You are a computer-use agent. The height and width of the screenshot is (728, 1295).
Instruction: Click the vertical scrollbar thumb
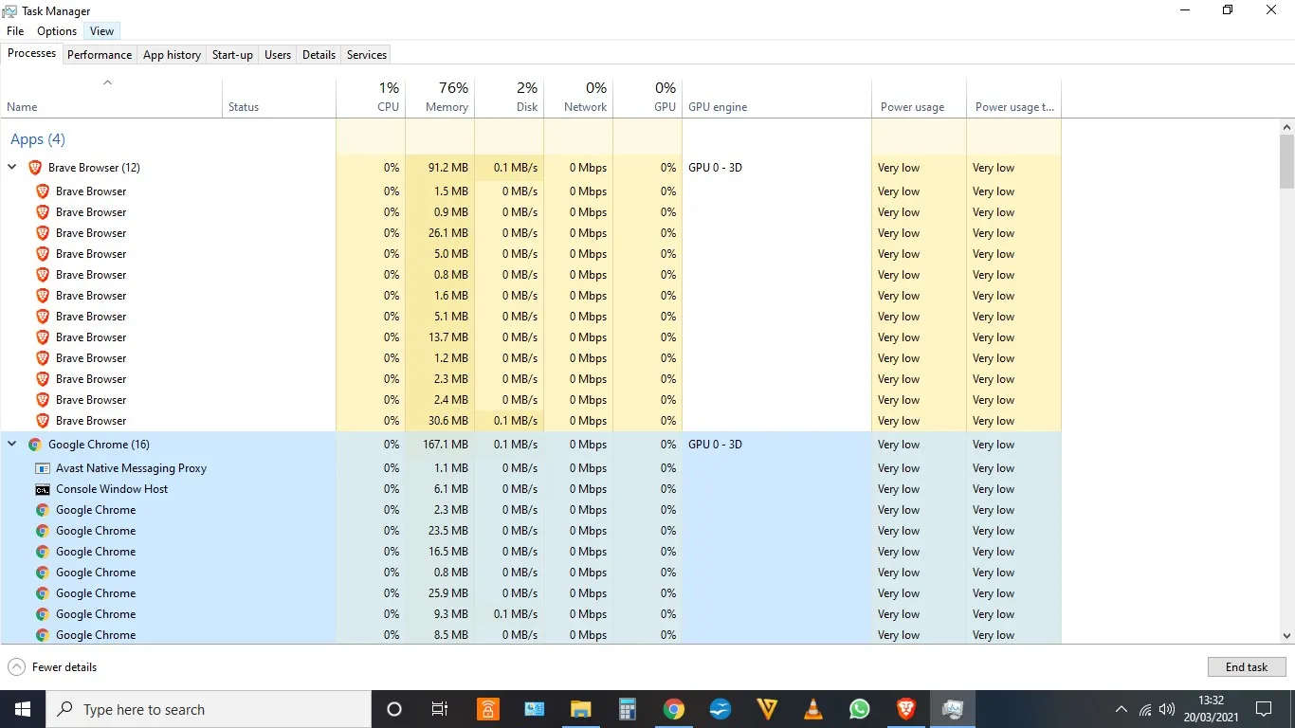click(1286, 162)
